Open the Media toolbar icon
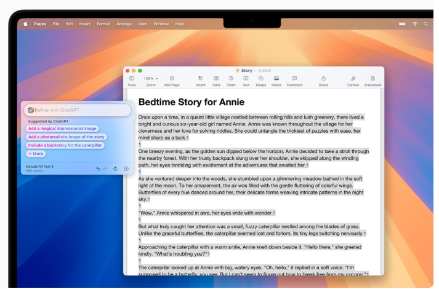This screenshot has height=289, width=439. coord(276,79)
